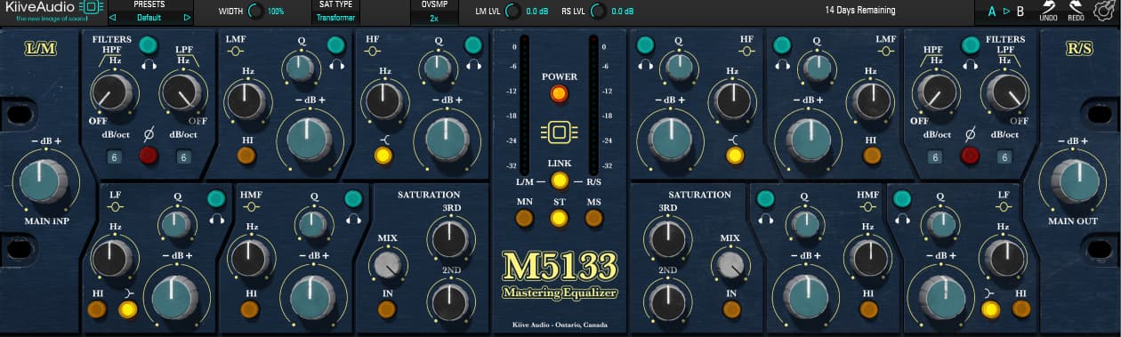This screenshot has height=337, width=1121.
Task: Solo-listen R/S HMF band headphone icon
Action: click(765, 219)
